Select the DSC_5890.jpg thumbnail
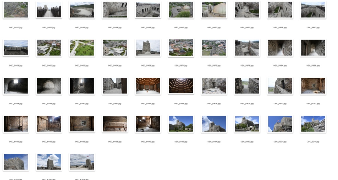Screen dimensions: 338x180 pos(82,86)
